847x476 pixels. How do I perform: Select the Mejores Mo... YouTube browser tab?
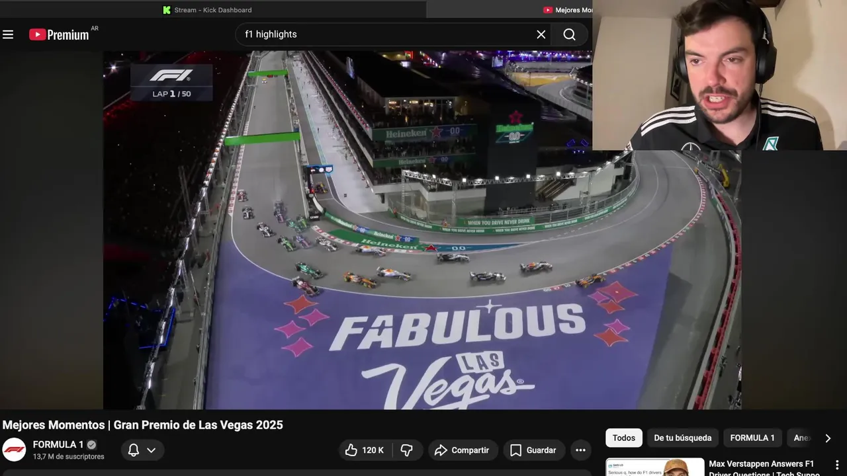pyautogui.click(x=568, y=10)
